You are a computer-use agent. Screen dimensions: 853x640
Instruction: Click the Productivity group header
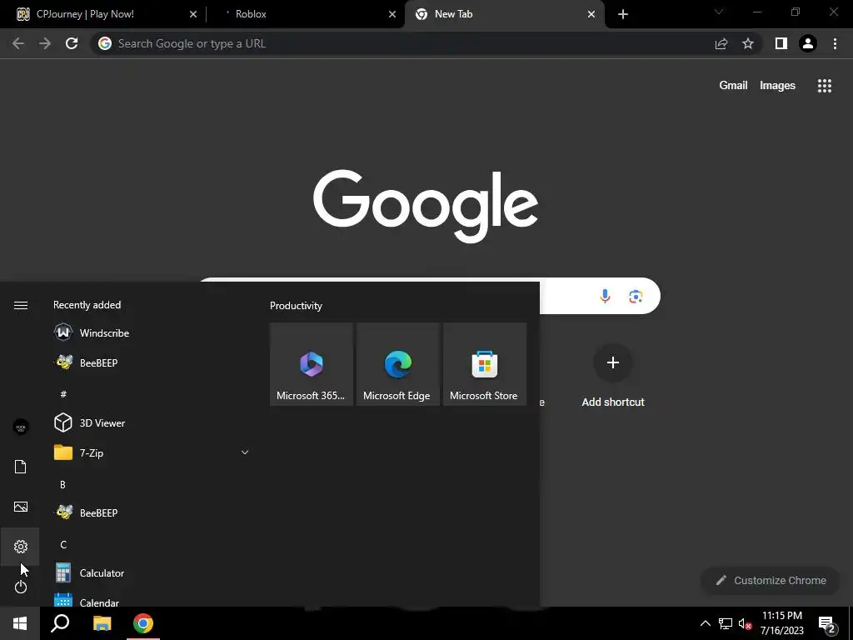click(296, 306)
